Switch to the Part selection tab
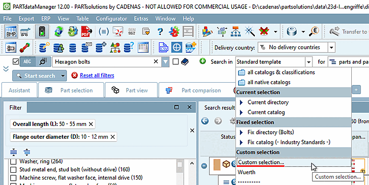Image resolution: width=369 pixels, height=185 pixels. 71,90
